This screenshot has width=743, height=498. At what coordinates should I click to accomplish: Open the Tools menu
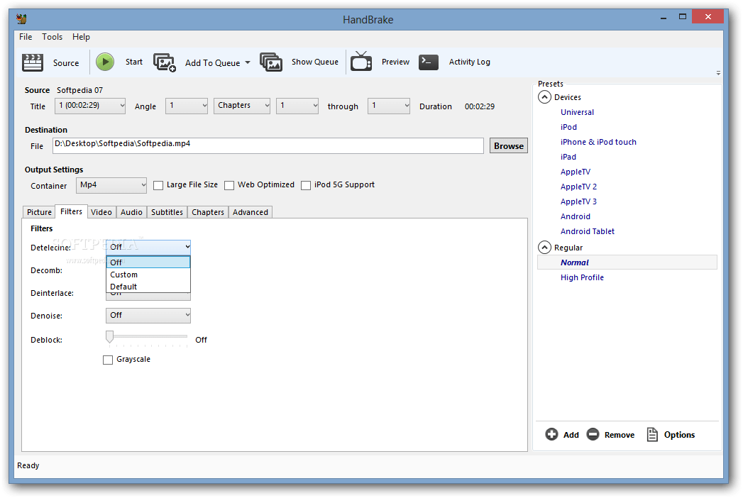click(52, 36)
